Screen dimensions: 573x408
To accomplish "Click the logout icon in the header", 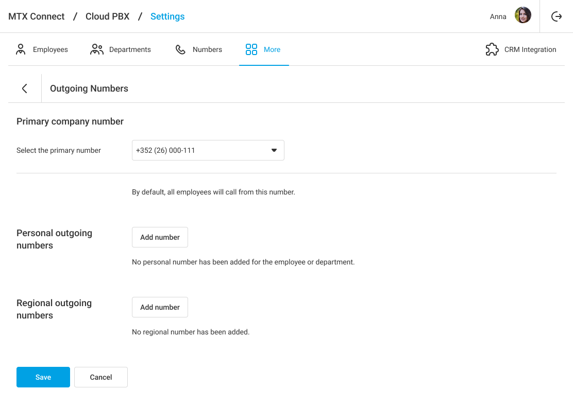I will pos(557,16).
